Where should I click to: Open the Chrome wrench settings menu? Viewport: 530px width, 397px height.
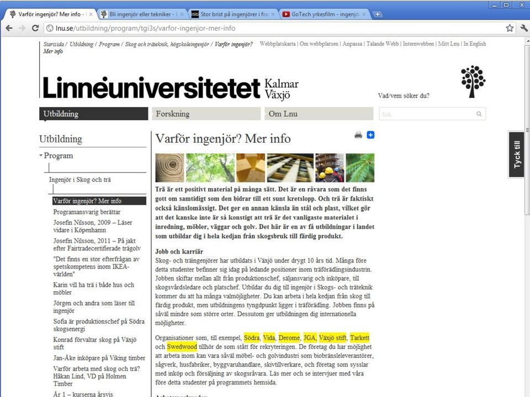(524, 28)
